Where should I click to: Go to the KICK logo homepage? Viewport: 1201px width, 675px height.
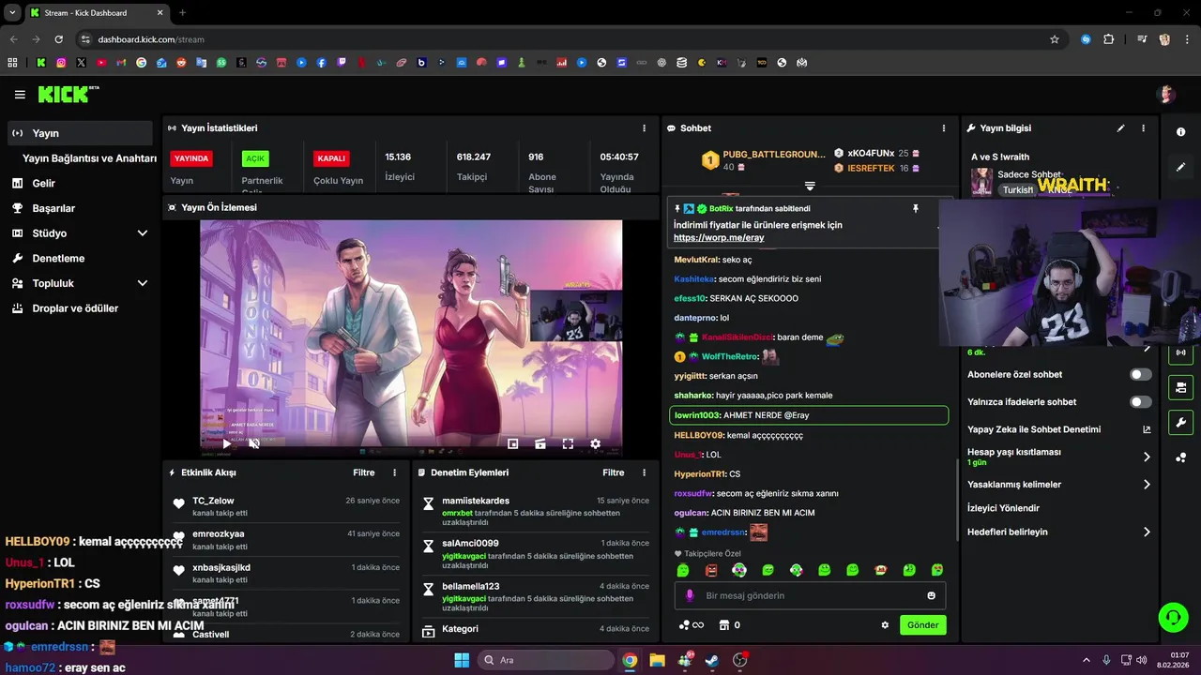68,94
